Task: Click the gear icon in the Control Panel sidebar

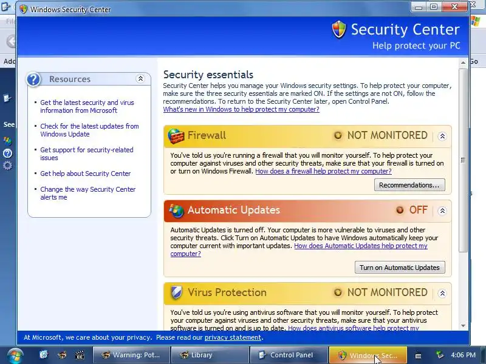Action: [x=7, y=166]
